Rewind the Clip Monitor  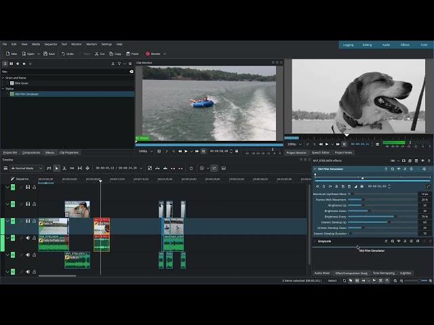point(180,151)
